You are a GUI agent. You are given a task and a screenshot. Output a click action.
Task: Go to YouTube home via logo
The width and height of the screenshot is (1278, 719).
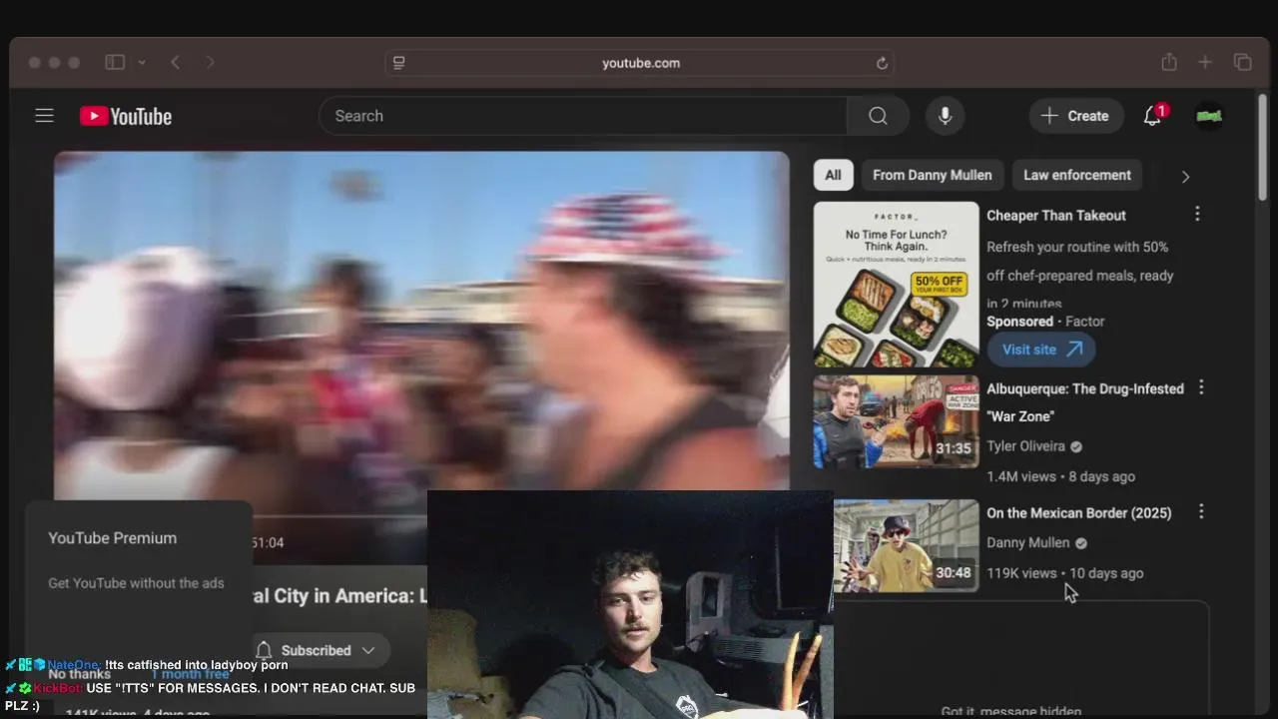click(126, 117)
